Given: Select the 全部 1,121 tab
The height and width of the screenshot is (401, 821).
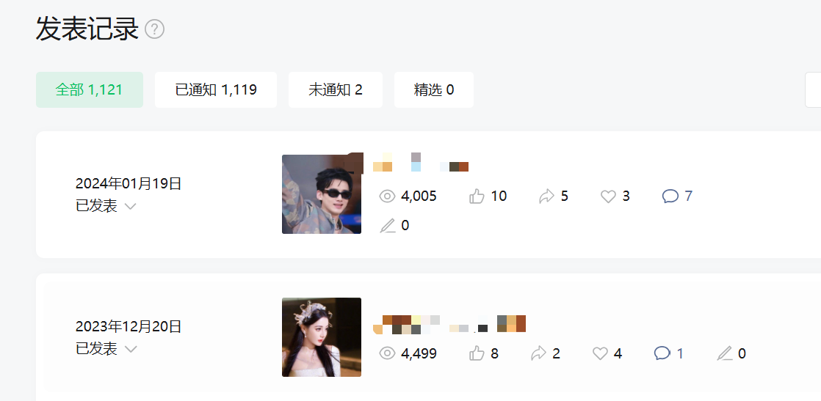Looking at the screenshot, I should point(90,90).
